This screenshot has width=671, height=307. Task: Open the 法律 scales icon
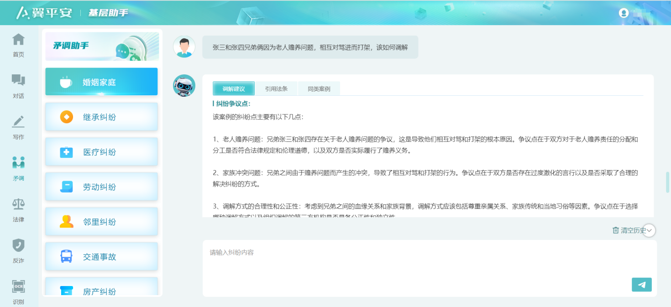[18, 204]
